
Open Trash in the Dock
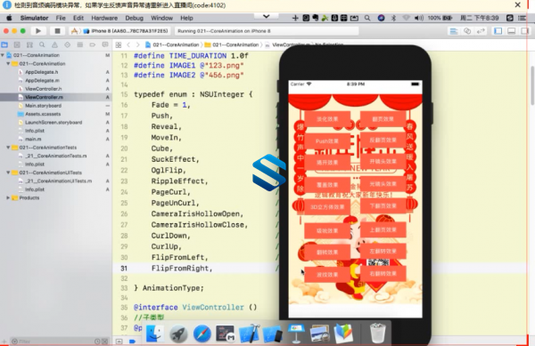(378, 334)
